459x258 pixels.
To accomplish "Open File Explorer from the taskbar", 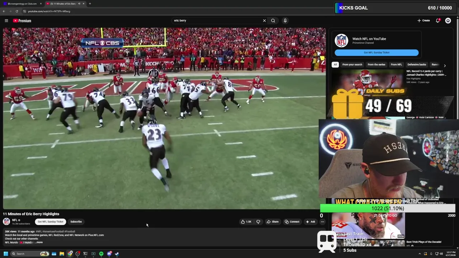I will point(62,254).
